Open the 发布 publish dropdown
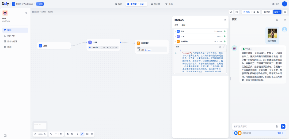 277,12
